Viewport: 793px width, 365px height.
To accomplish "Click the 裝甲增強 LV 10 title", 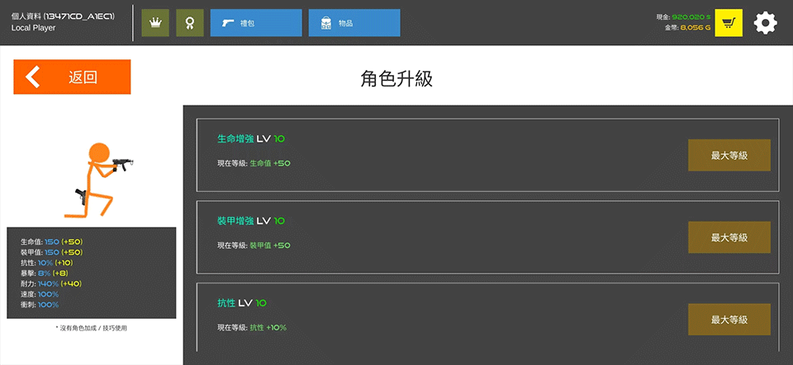I will point(251,221).
